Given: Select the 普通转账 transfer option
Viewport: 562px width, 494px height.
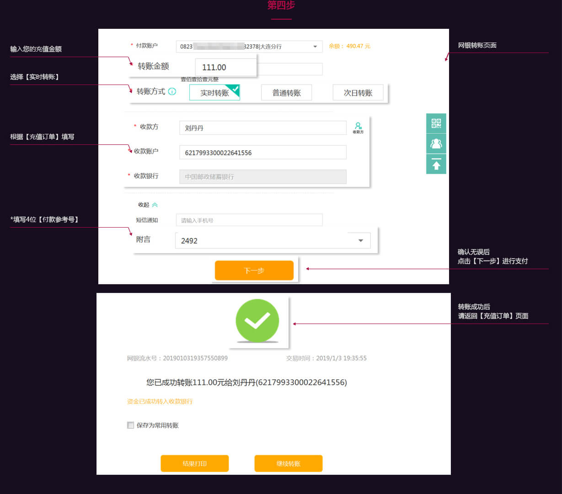Looking at the screenshot, I should [286, 93].
